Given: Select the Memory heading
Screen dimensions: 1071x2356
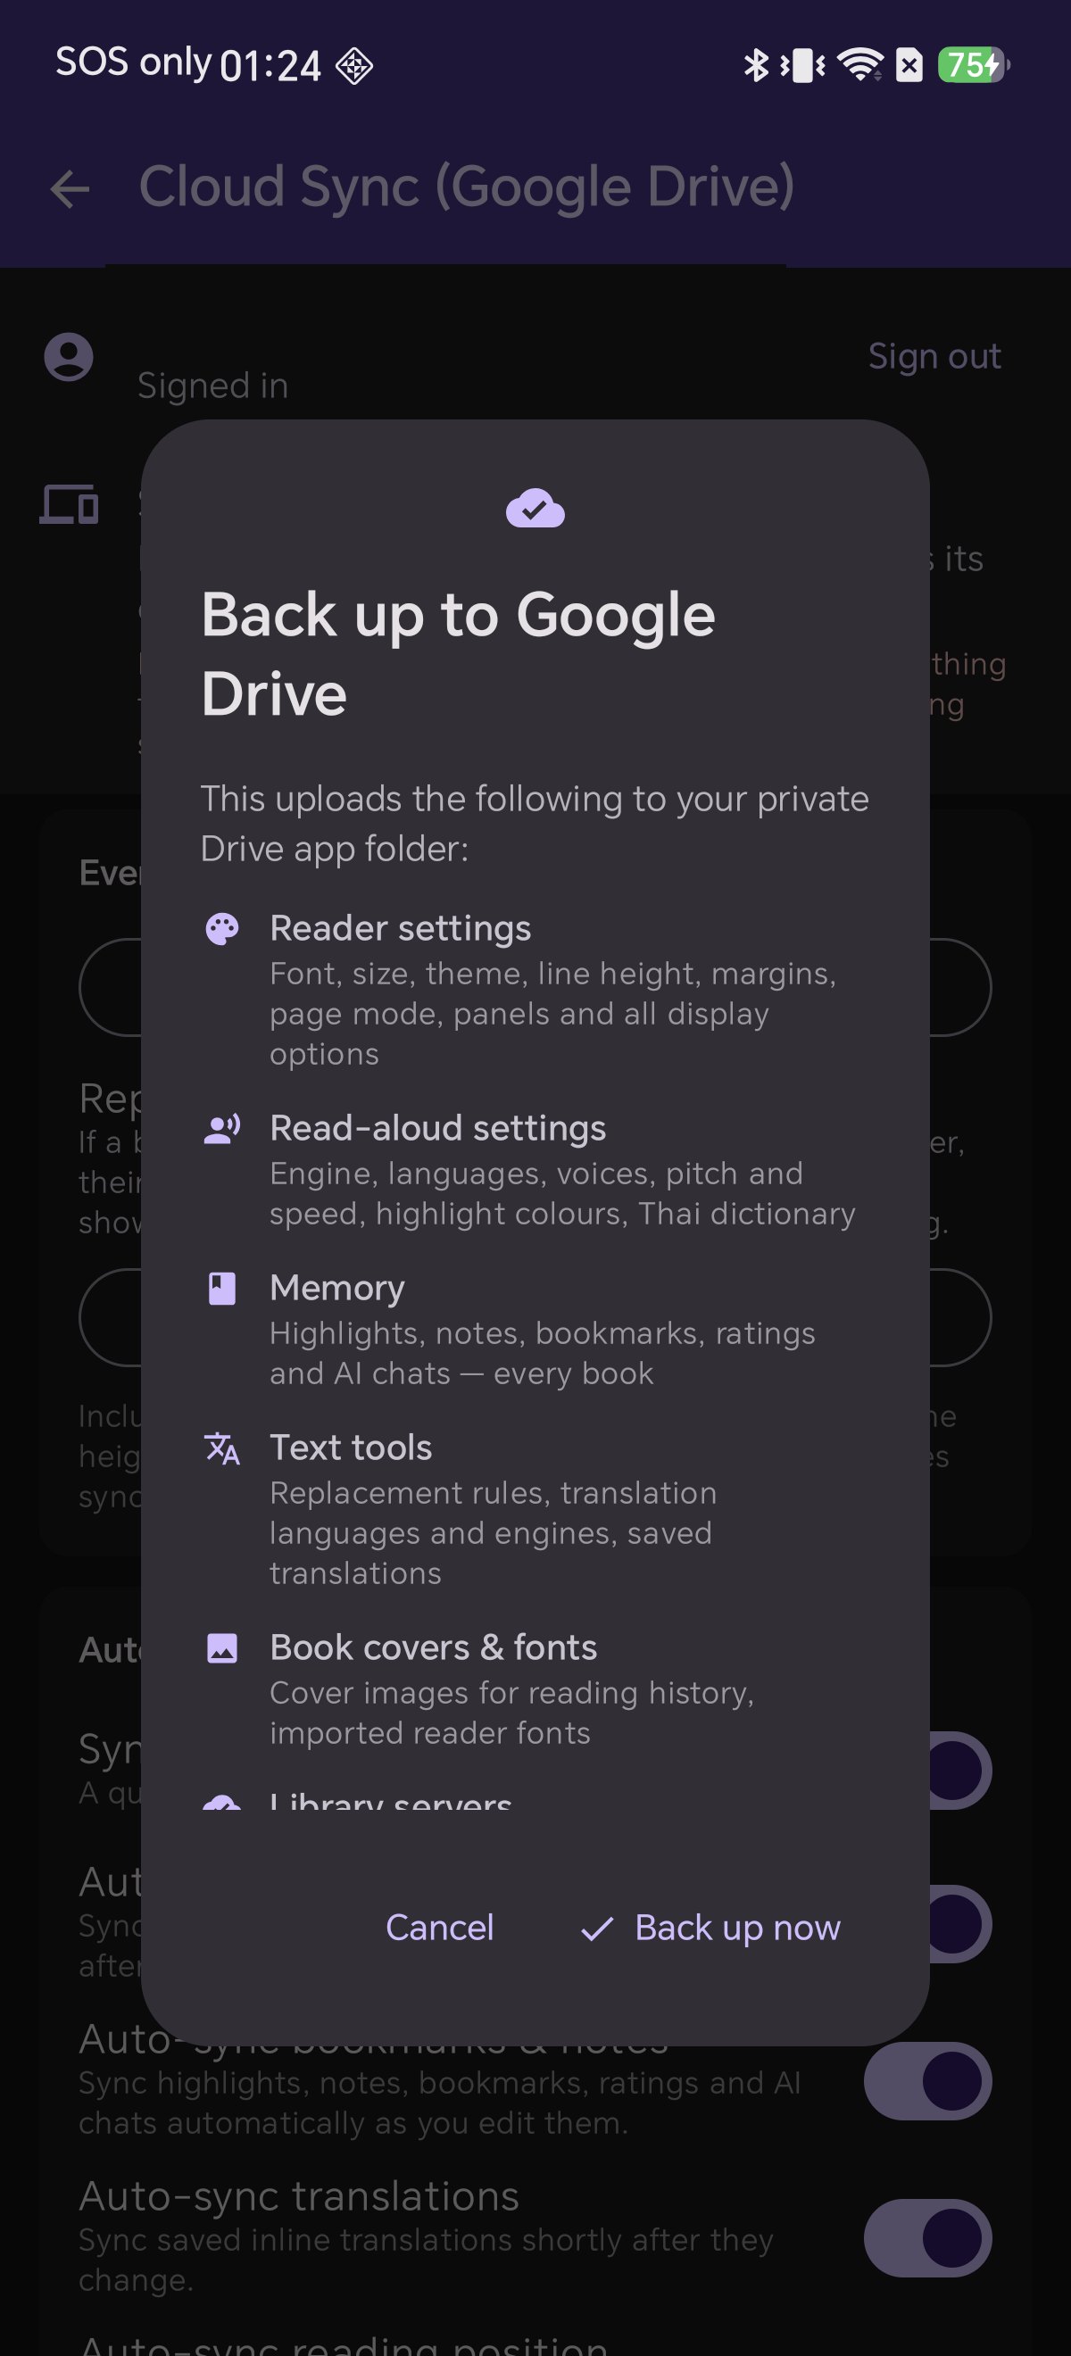Looking at the screenshot, I should click(337, 1289).
